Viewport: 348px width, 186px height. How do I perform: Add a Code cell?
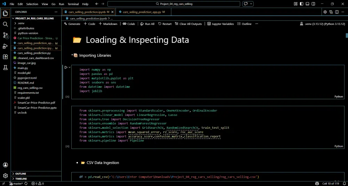click(89, 24)
